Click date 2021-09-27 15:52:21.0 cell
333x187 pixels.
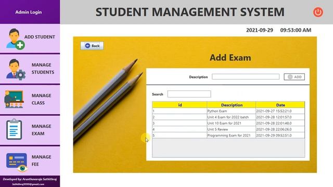point(280,111)
